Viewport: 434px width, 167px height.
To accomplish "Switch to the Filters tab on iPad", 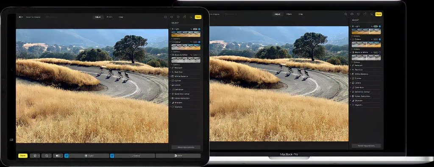I will pos(110,17).
